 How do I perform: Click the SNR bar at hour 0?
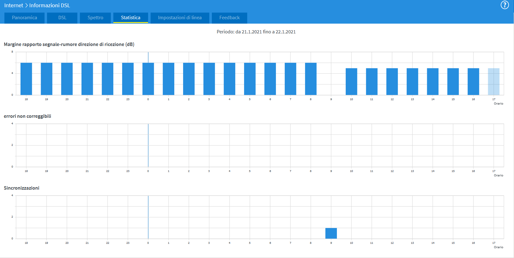148,79
